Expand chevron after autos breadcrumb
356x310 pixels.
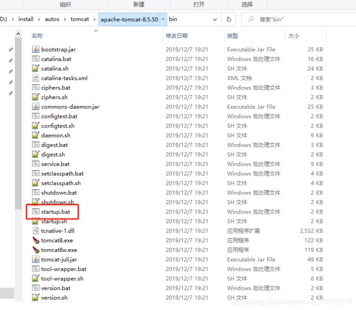(x=65, y=19)
